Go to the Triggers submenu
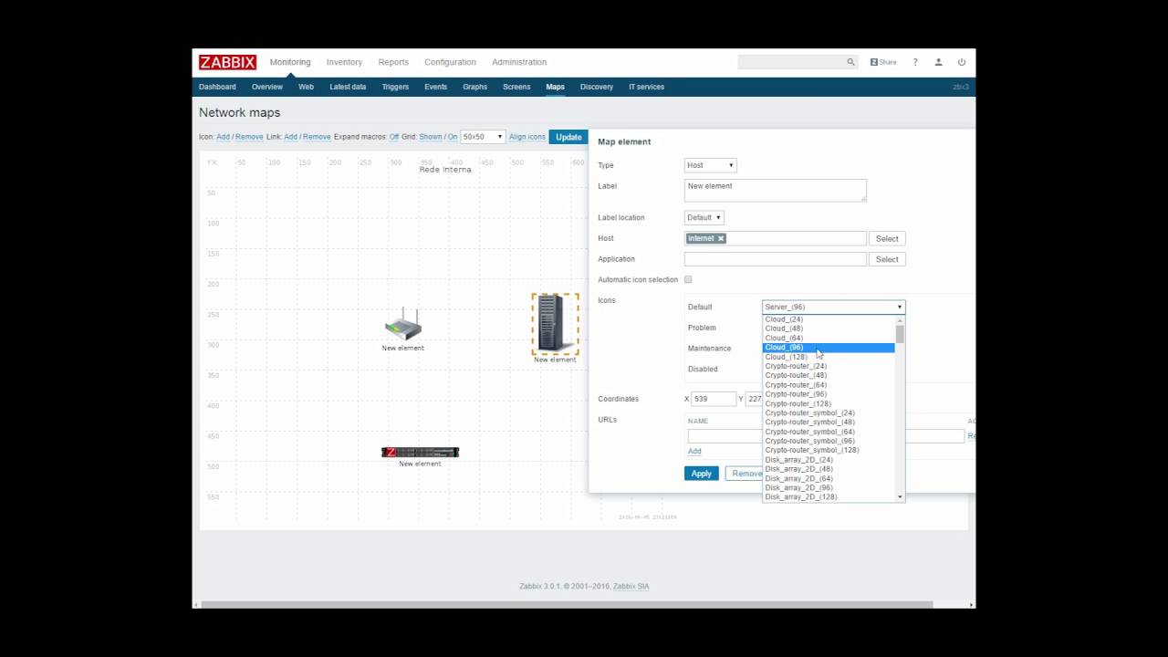Screen dimensions: 1168x657 click(395, 87)
